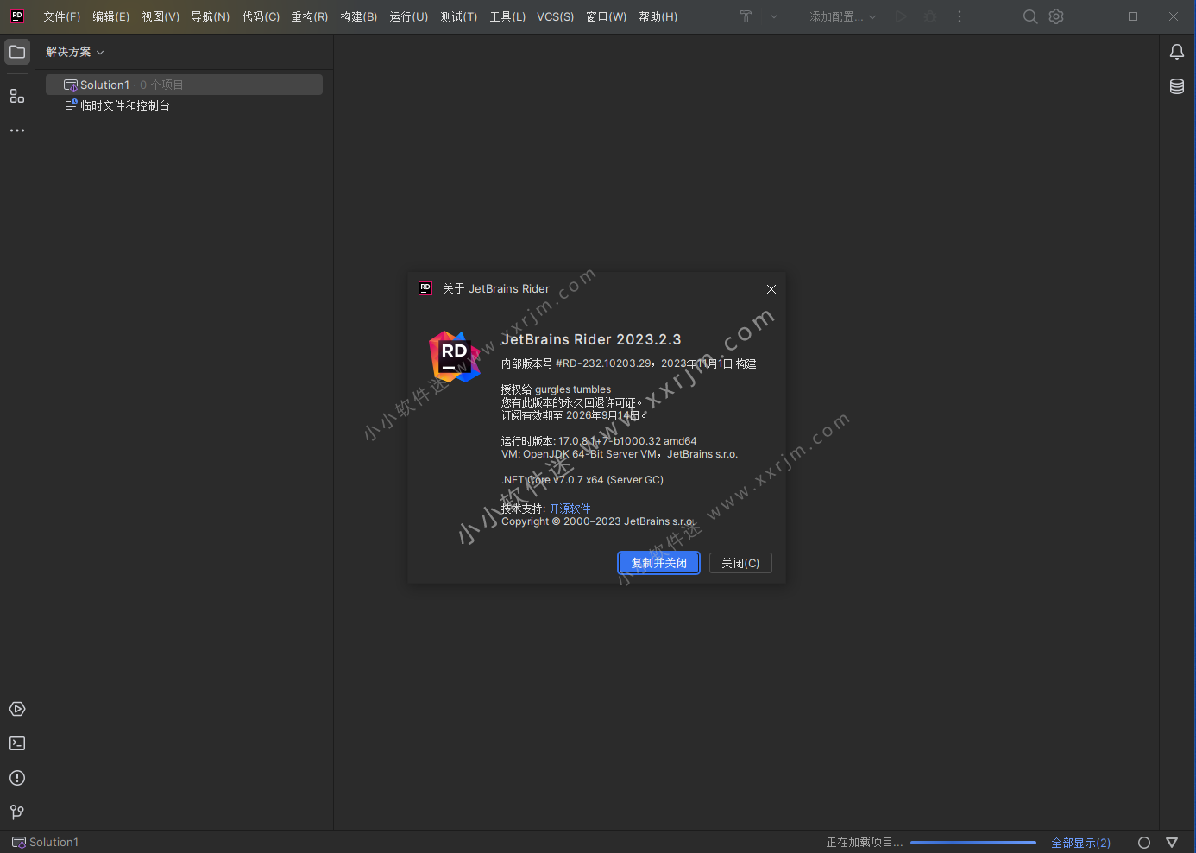Open the 添加配置 run configuration dropdown
Screen dimensions: 1196x853
point(842,16)
